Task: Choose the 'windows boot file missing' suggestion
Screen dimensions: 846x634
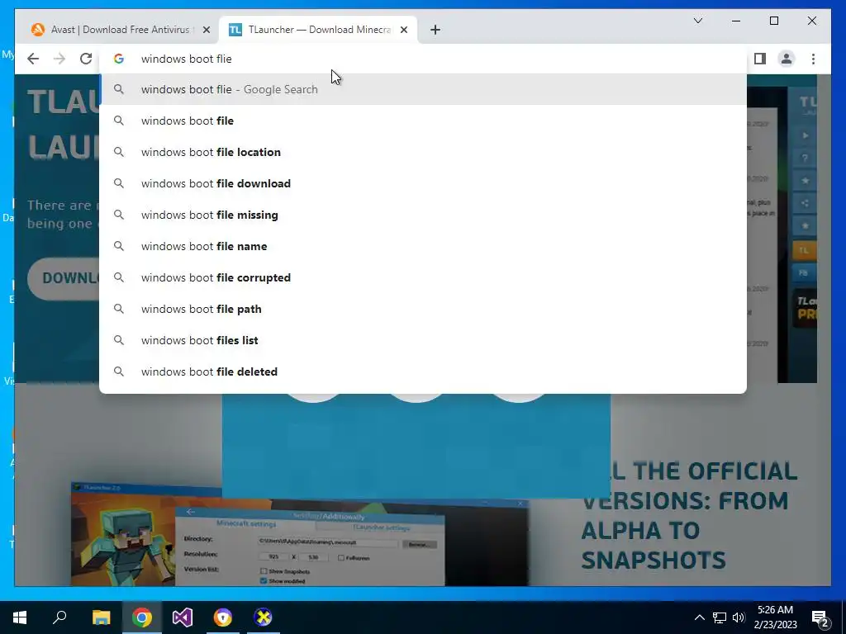Action: click(423, 215)
